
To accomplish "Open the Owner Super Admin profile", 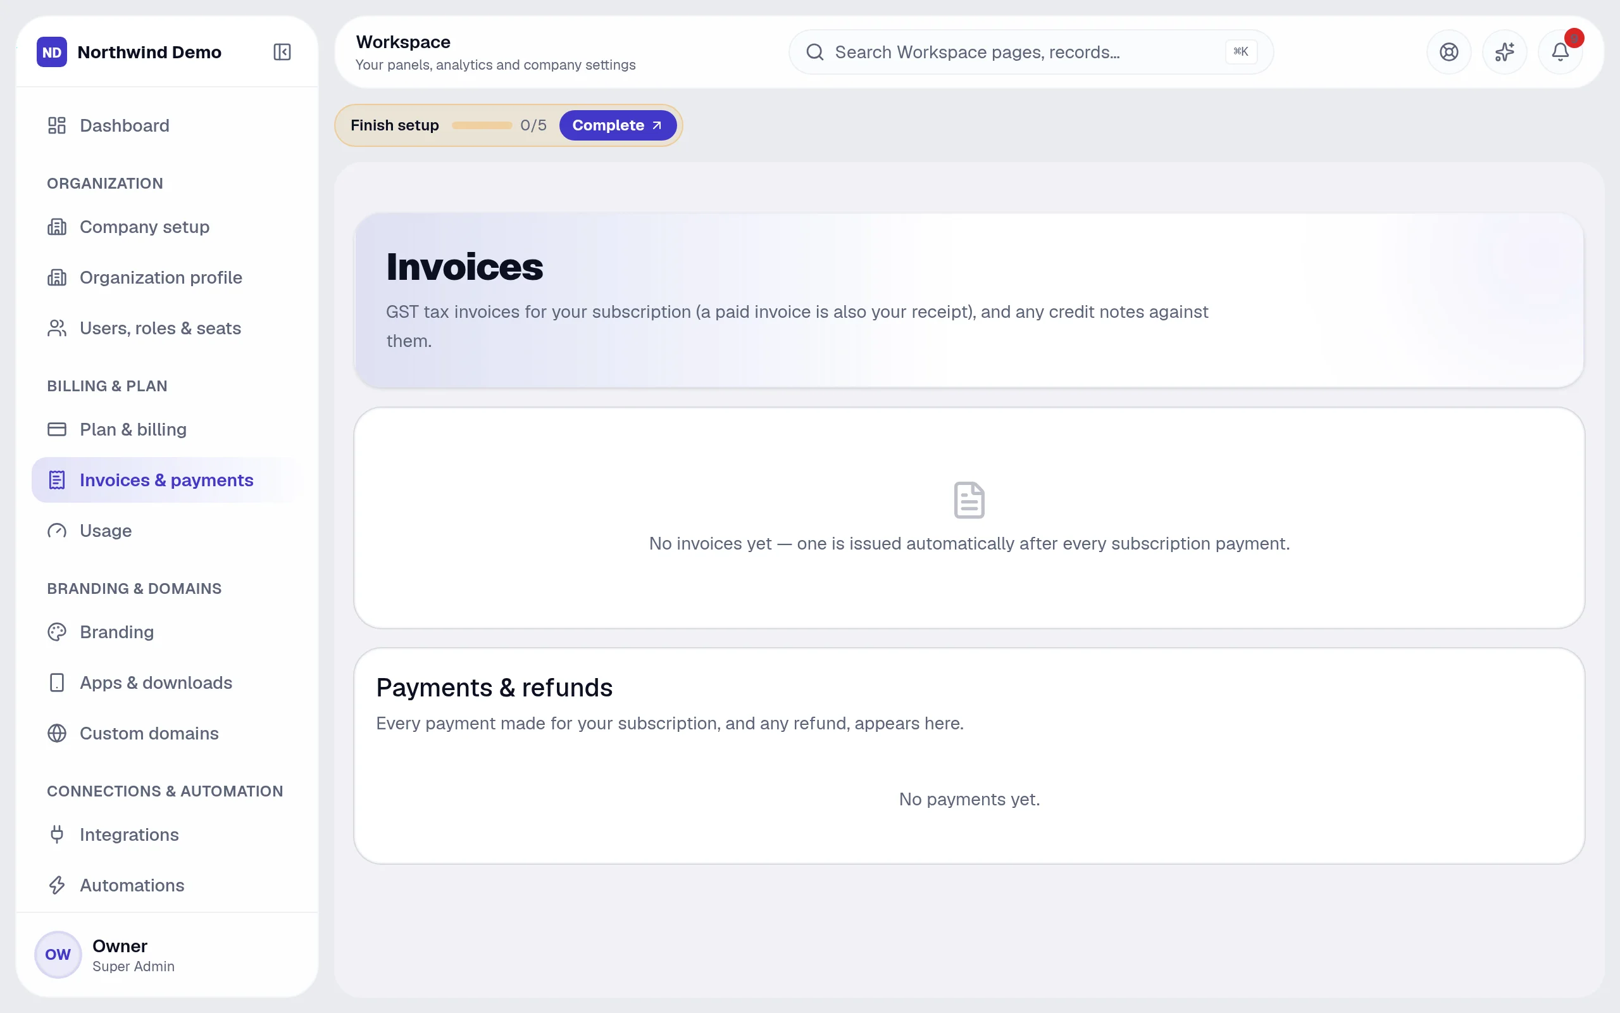I will [x=167, y=955].
